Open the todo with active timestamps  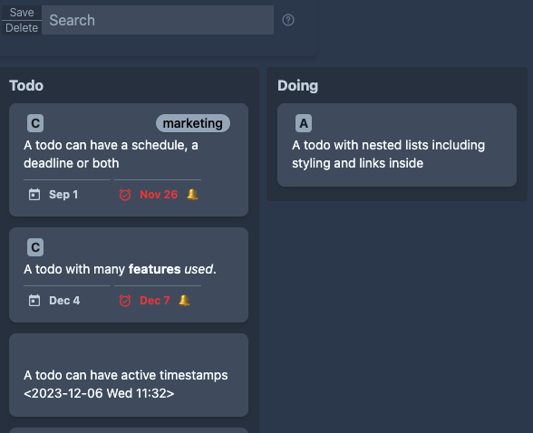point(129,375)
